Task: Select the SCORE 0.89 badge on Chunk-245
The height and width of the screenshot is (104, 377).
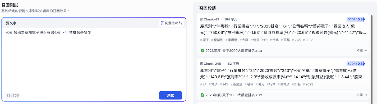Action: [x=356, y=64]
